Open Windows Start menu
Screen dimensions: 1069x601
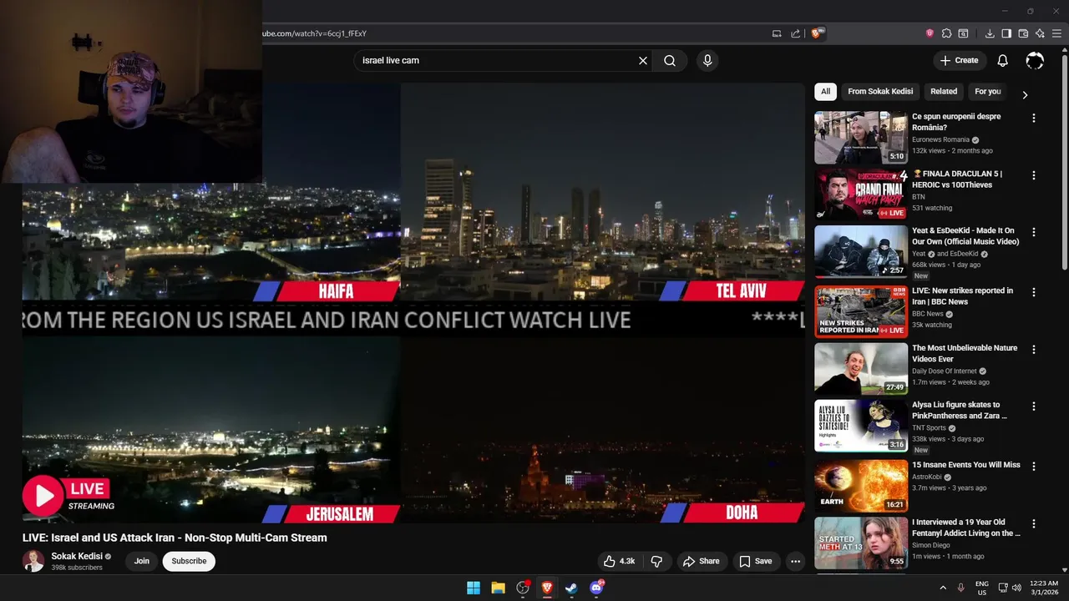[474, 588]
